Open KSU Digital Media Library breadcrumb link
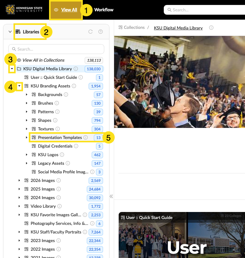The width and height of the screenshot is (245, 258). click(x=178, y=28)
